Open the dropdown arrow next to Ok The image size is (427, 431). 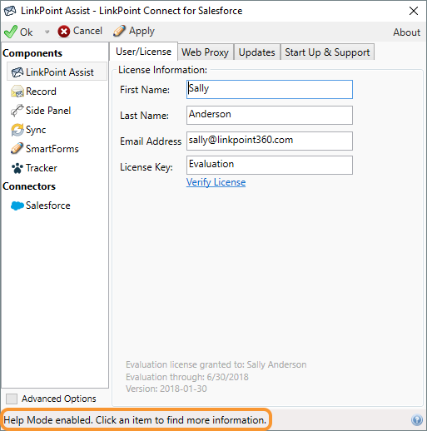(47, 32)
